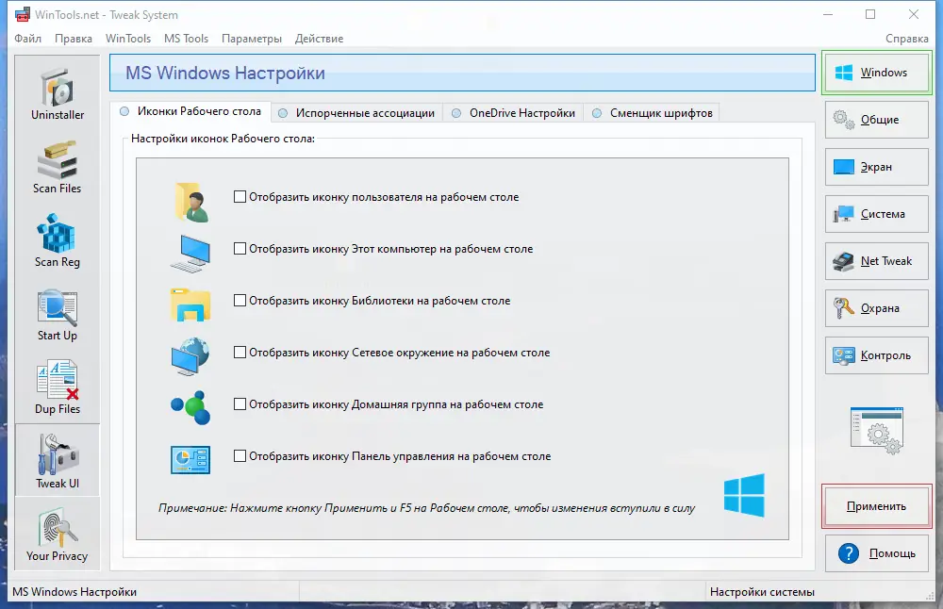This screenshot has width=943, height=609.
Task: Open the Охрана section
Action: tap(877, 308)
